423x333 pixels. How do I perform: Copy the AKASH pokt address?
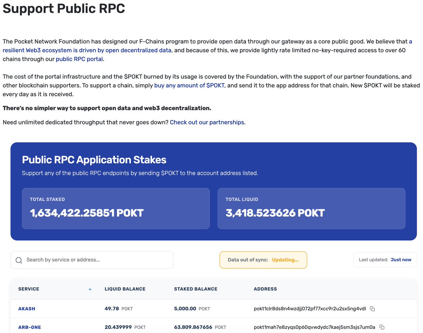372,309
